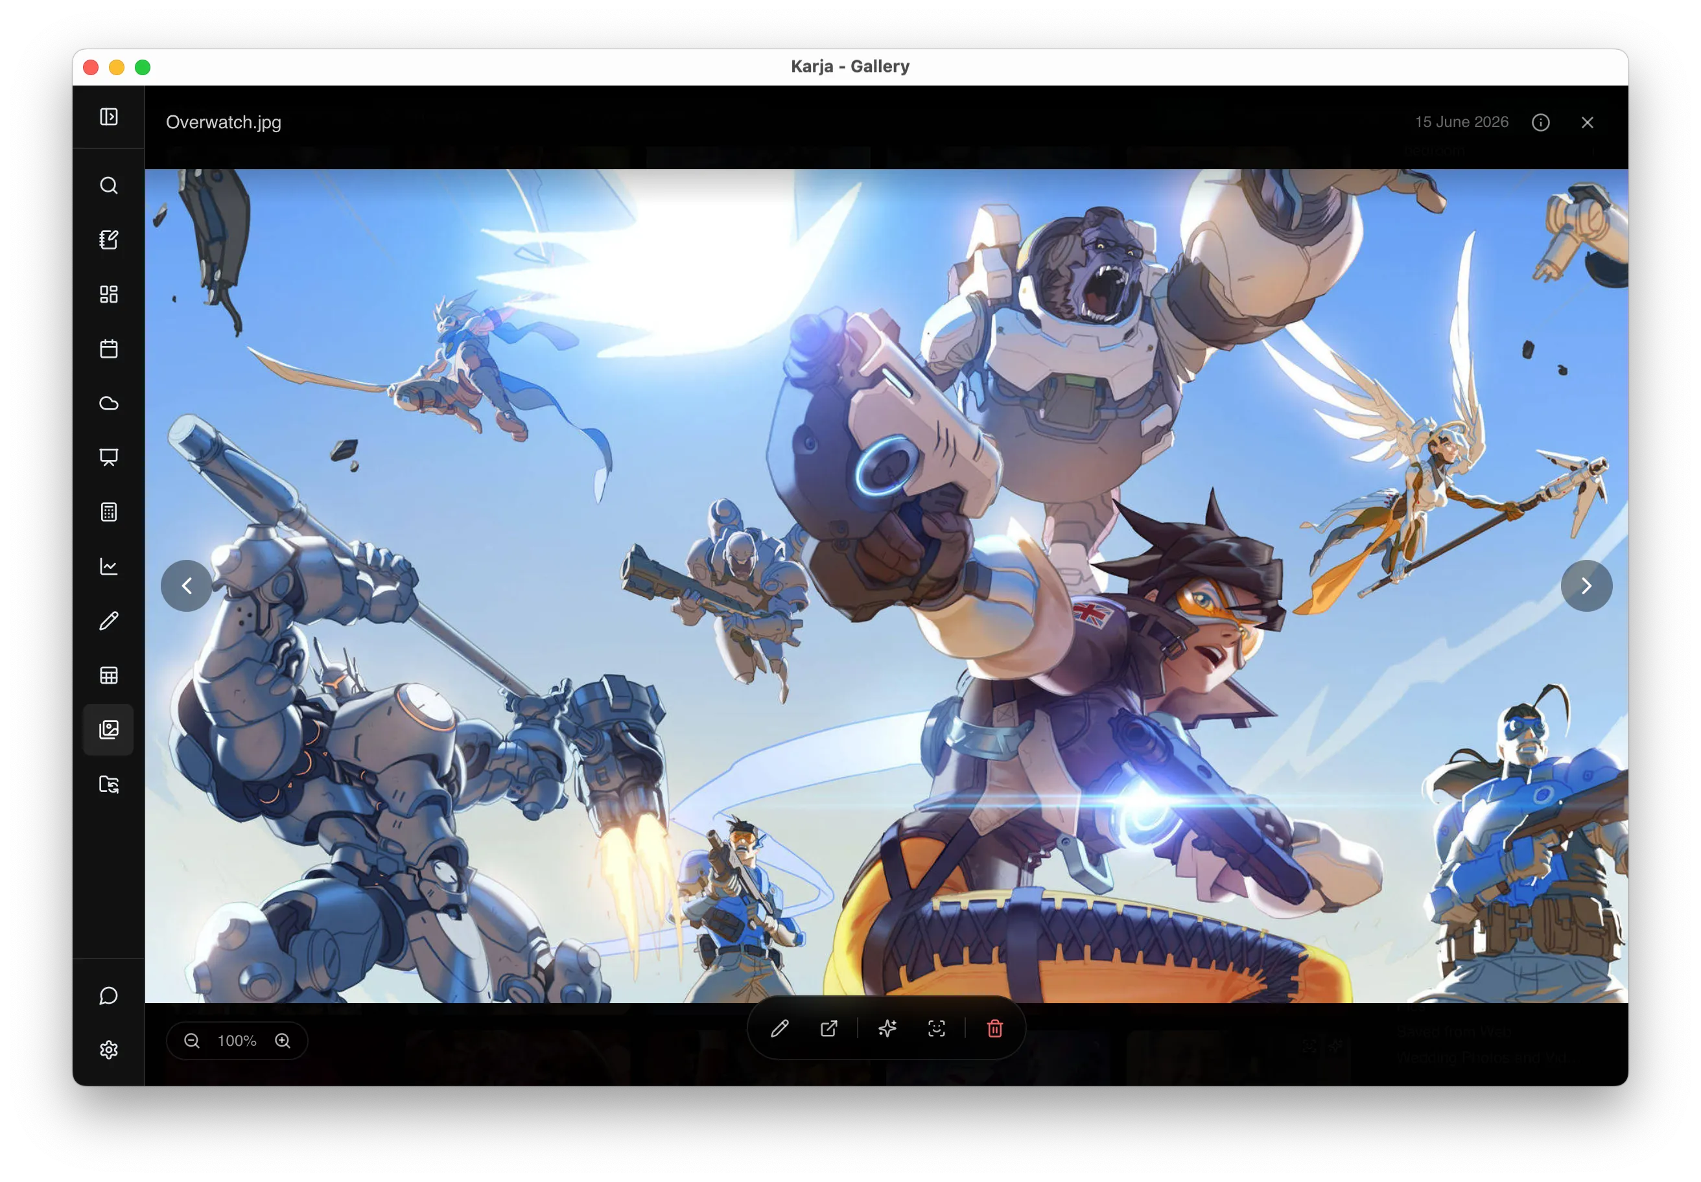This screenshot has width=1701, height=1182.
Task: Open the chat bubble icon in sidebar
Action: point(109,996)
